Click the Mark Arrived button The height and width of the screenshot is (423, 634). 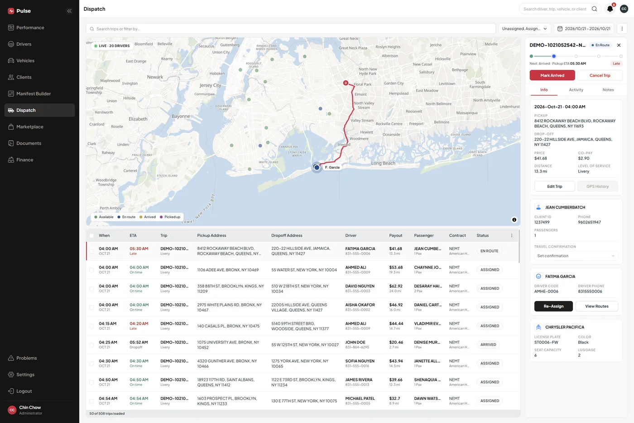point(552,75)
